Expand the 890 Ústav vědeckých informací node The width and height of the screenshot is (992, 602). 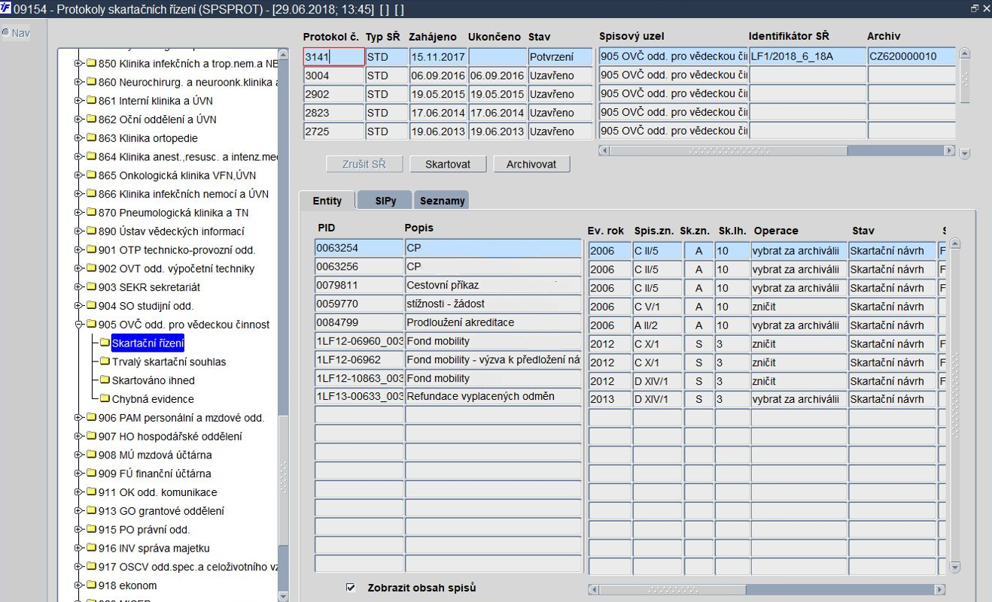pyautogui.click(x=78, y=231)
